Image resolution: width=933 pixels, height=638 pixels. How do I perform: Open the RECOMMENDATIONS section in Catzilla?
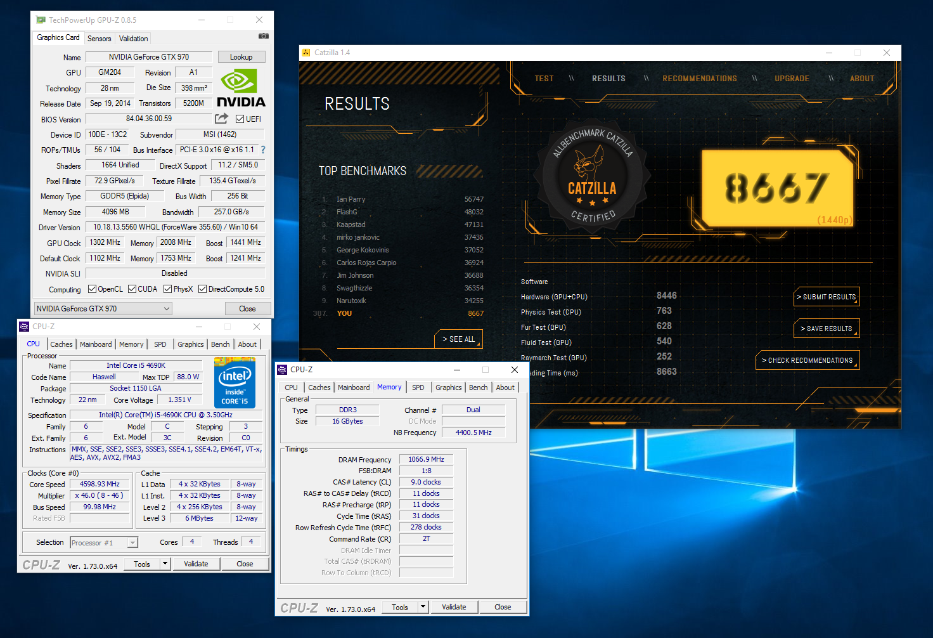[700, 79]
